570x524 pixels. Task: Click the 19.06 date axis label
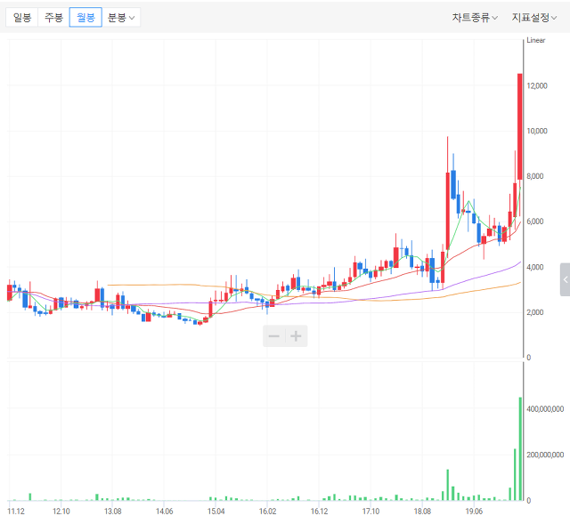[x=474, y=512]
